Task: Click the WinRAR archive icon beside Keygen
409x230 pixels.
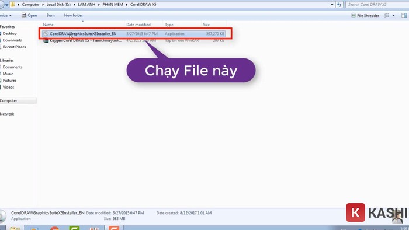Action: click(x=46, y=41)
